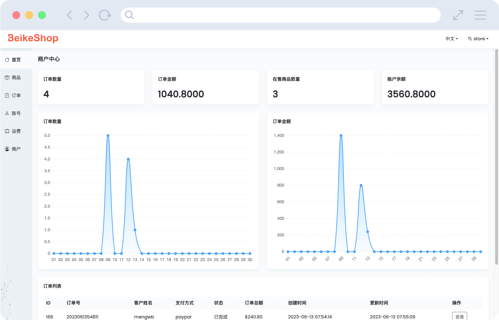Click the magnifier search icon
The width and height of the screenshot is (499, 320).
click(x=130, y=15)
